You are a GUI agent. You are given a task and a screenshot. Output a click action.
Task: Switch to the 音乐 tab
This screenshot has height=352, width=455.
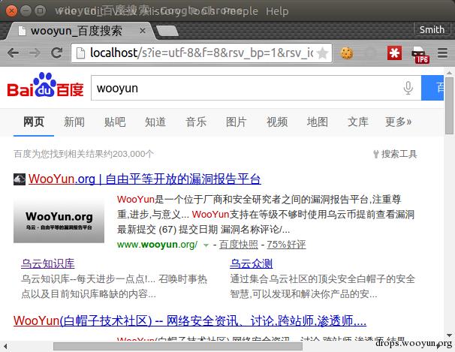pos(196,122)
